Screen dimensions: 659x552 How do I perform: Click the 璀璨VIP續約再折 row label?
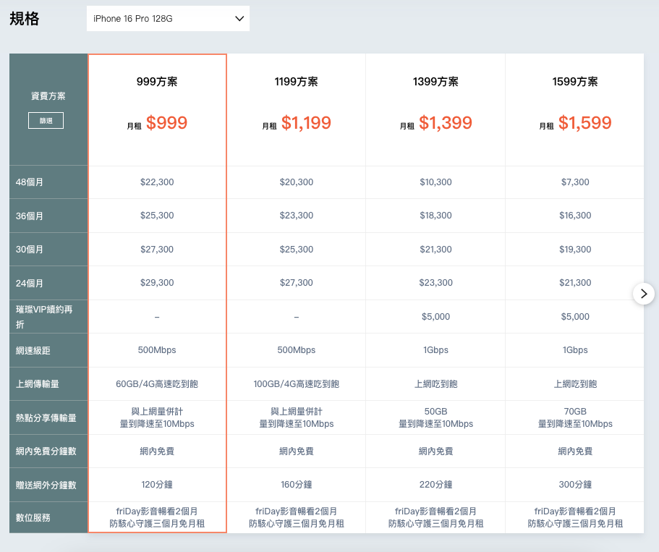[44, 317]
